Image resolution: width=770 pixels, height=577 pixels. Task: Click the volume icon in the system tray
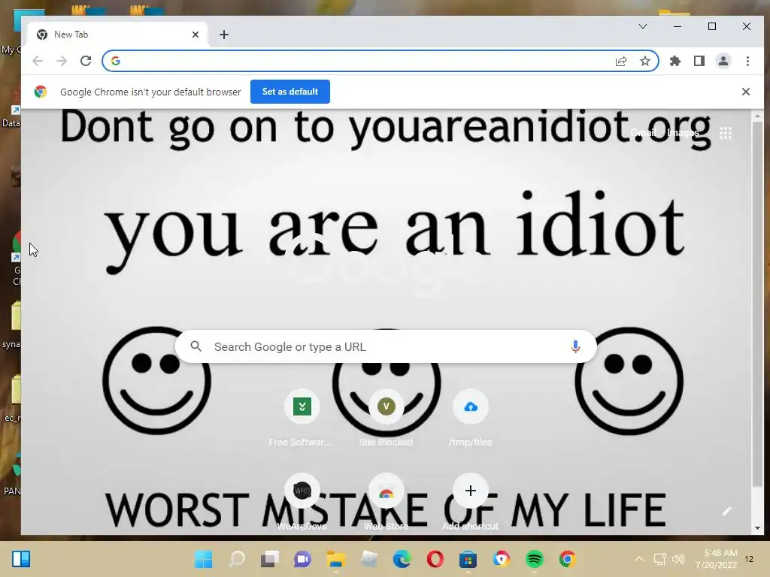coord(678,559)
